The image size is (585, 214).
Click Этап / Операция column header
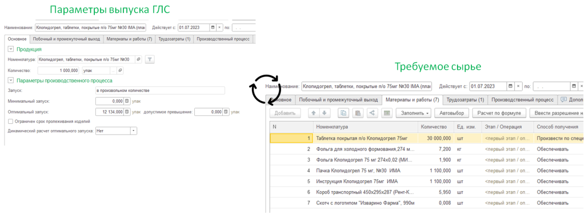pos(508,127)
